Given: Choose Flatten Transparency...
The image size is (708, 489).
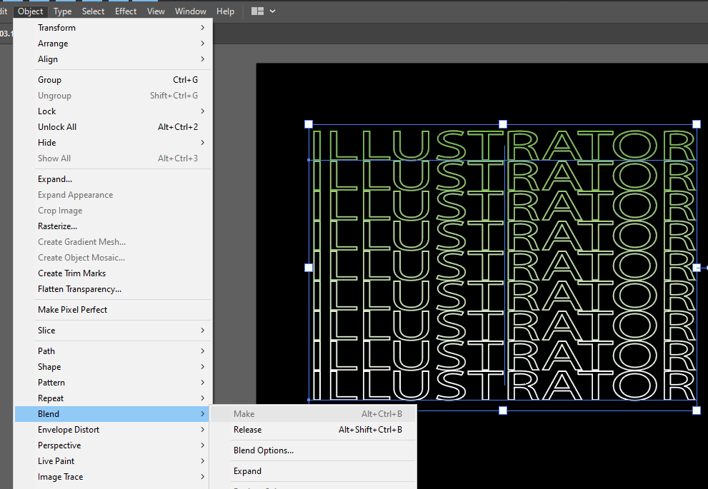Looking at the screenshot, I should [x=112, y=289].
